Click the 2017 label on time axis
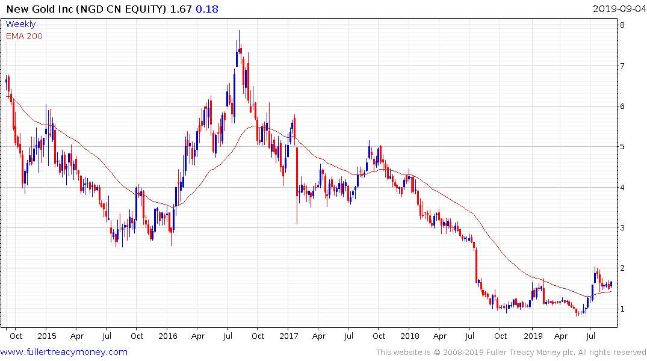Image resolution: width=647 pixels, height=361 pixels. point(288,336)
